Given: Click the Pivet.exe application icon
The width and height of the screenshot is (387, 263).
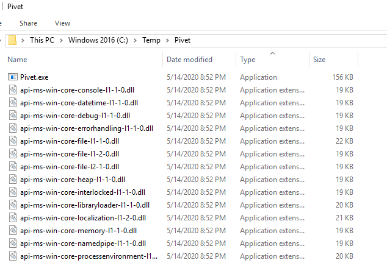Looking at the screenshot, I should click(x=13, y=77).
